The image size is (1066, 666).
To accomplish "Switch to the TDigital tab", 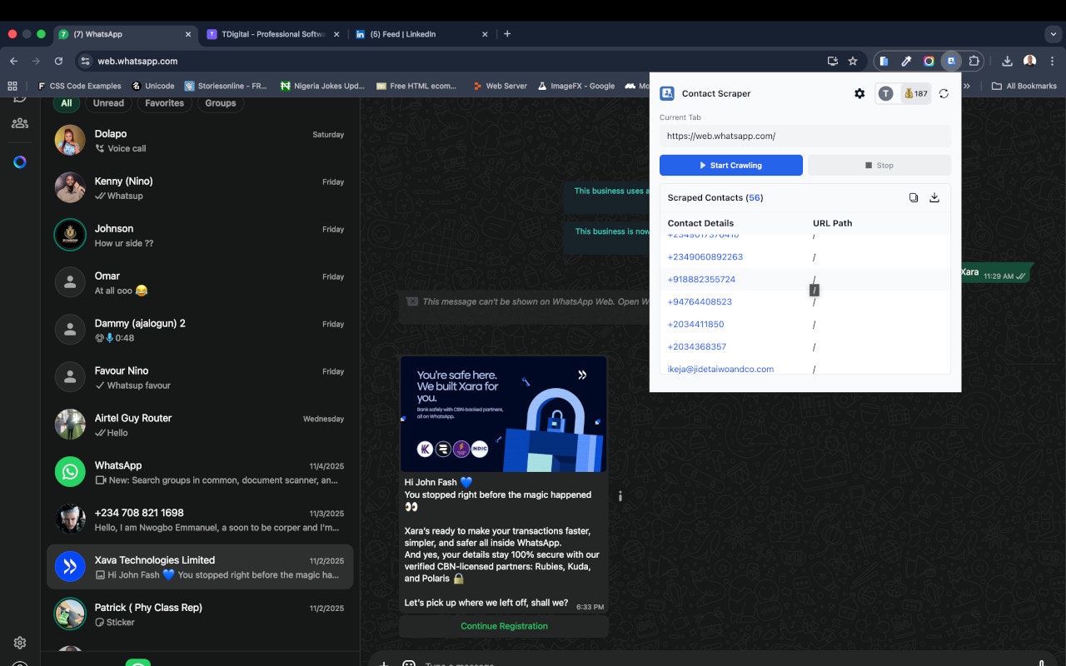I will tap(273, 34).
